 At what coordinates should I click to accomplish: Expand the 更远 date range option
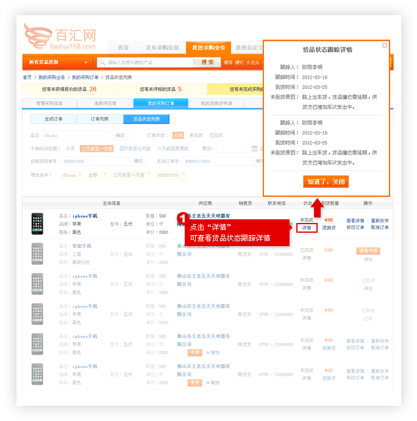click(x=207, y=148)
